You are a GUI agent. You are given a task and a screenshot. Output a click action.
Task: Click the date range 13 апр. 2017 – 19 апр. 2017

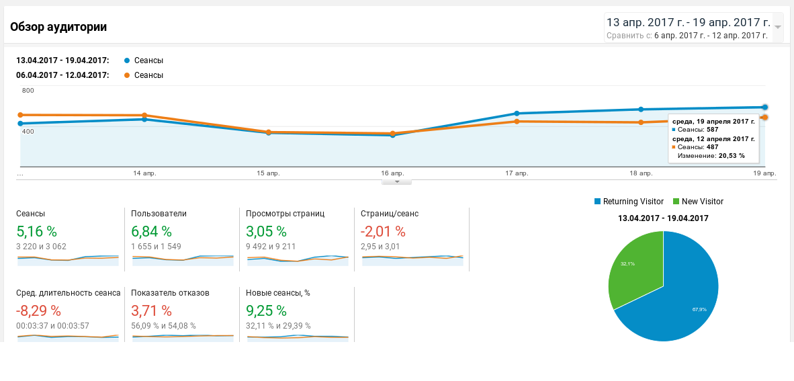click(x=688, y=22)
